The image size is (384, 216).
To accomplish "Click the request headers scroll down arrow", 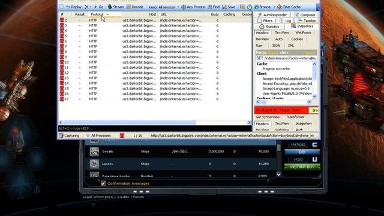I will [x=314, y=97].
